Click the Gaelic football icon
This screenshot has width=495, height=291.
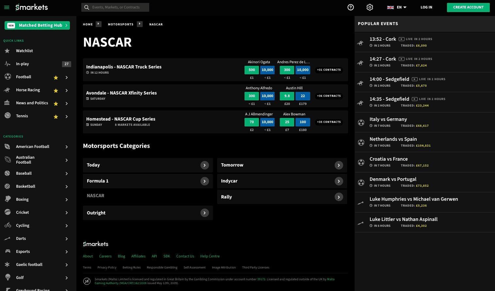point(7,265)
